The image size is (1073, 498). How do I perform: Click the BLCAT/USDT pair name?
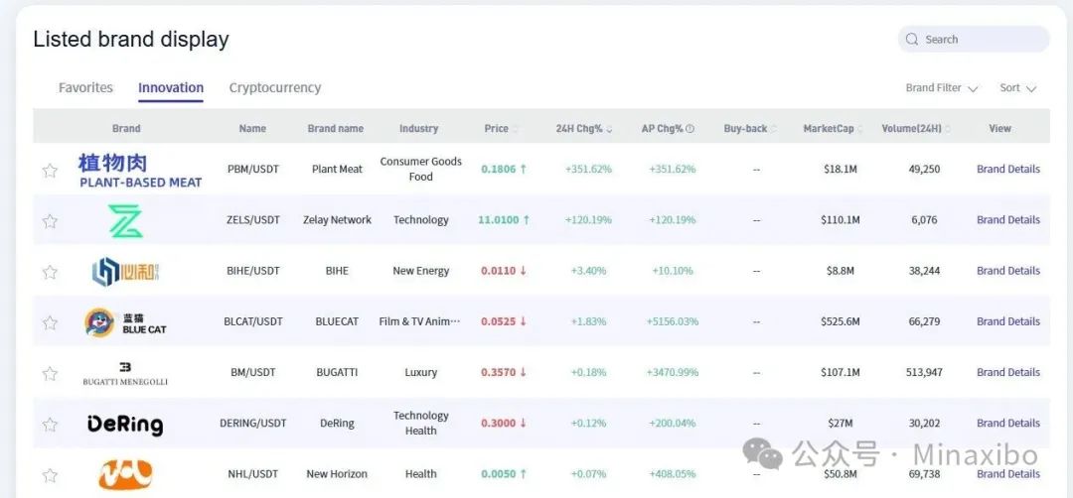pyautogui.click(x=253, y=321)
